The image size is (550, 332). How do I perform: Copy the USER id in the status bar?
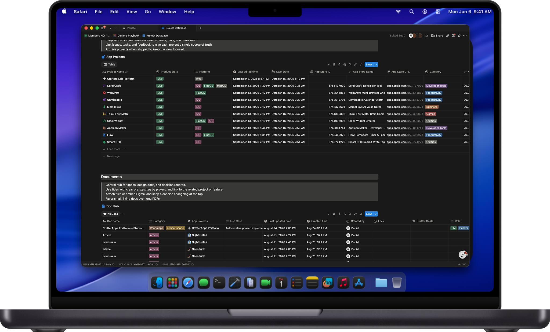pyautogui.click(x=113, y=264)
